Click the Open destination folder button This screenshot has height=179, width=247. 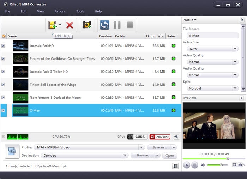[x=170, y=155]
